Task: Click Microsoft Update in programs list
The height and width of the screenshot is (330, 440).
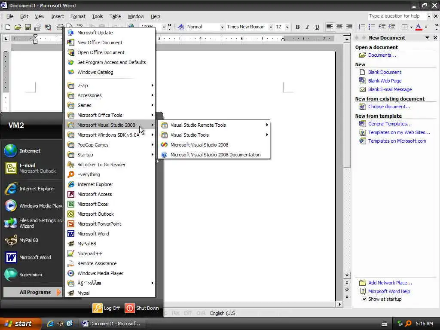Action: pos(110,33)
